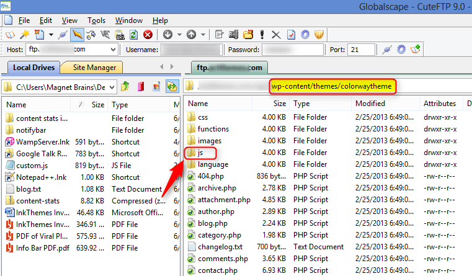472x276 pixels.
Task: Click the Edit file notepad icon
Action: pos(219,35)
